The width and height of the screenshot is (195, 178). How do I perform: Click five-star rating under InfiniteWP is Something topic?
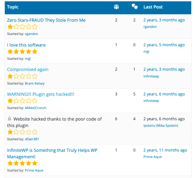click(22, 163)
